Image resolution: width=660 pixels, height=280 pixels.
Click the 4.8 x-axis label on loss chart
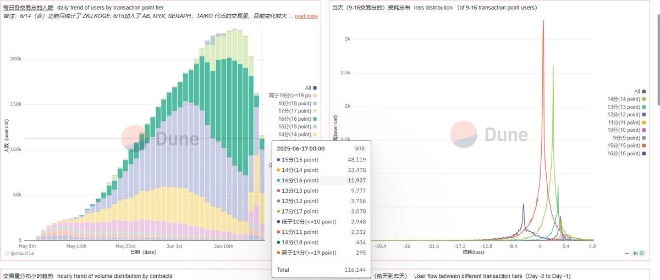(592, 247)
